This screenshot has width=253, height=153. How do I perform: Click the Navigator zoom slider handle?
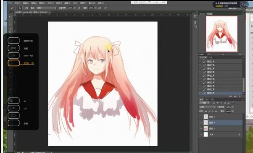[223, 54]
